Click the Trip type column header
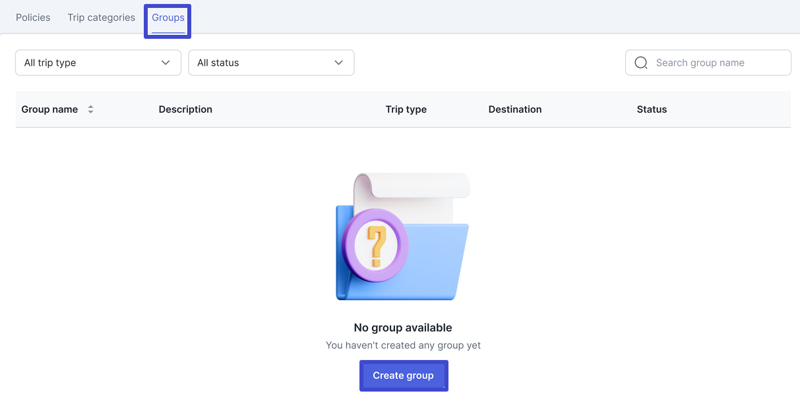Screen dimensions: 800x410 click(406, 109)
